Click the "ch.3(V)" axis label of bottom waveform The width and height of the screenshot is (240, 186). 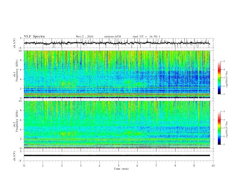pos(15,156)
